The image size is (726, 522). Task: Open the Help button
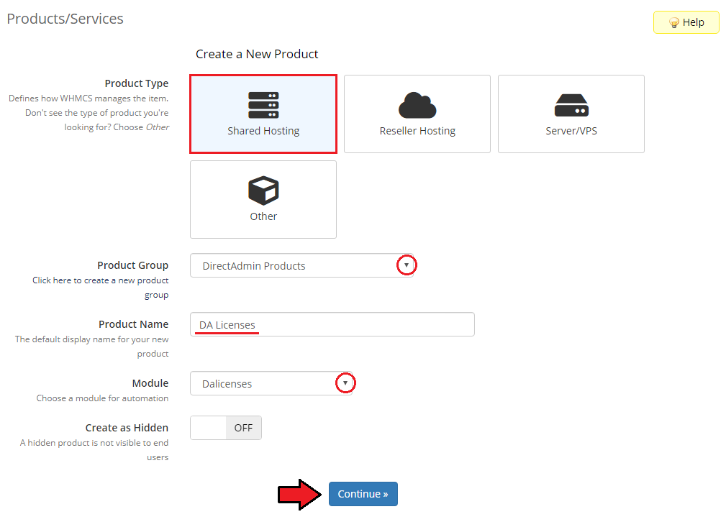686,22
